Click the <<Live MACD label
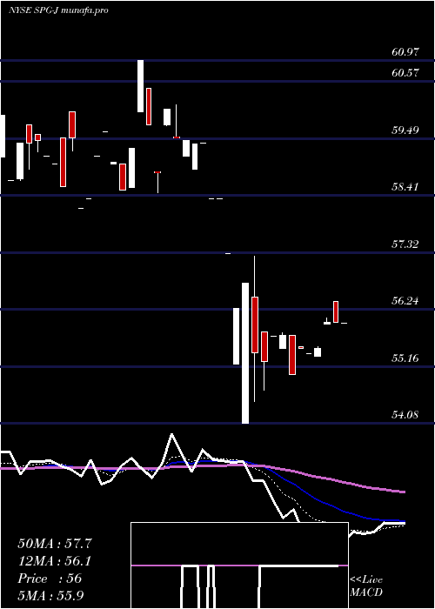Viewport: 435px width, 609px height. click(366, 586)
